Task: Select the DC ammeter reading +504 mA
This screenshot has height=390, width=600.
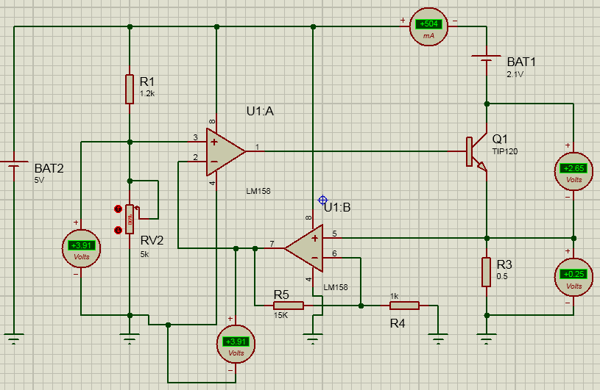Action: point(428,27)
